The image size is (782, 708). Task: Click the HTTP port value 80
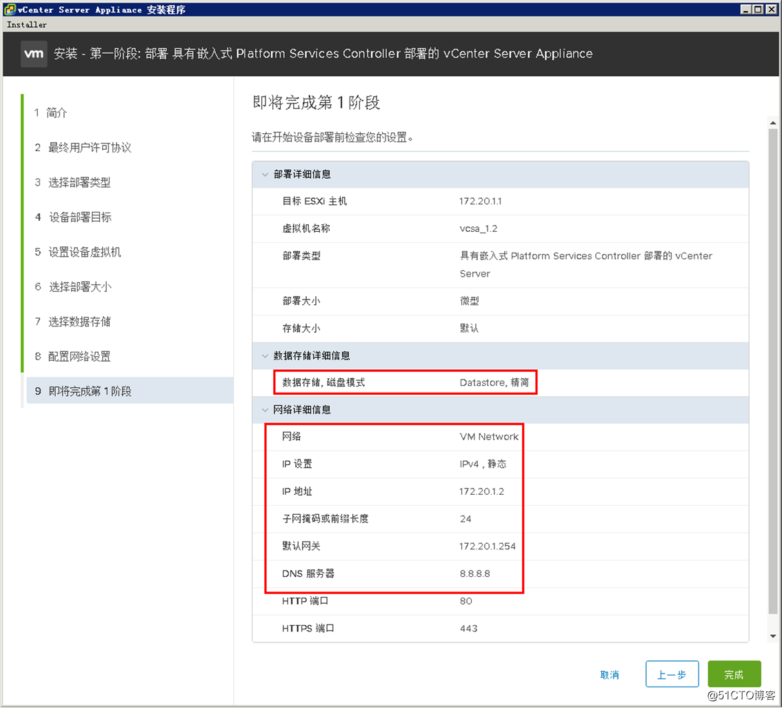[465, 602]
